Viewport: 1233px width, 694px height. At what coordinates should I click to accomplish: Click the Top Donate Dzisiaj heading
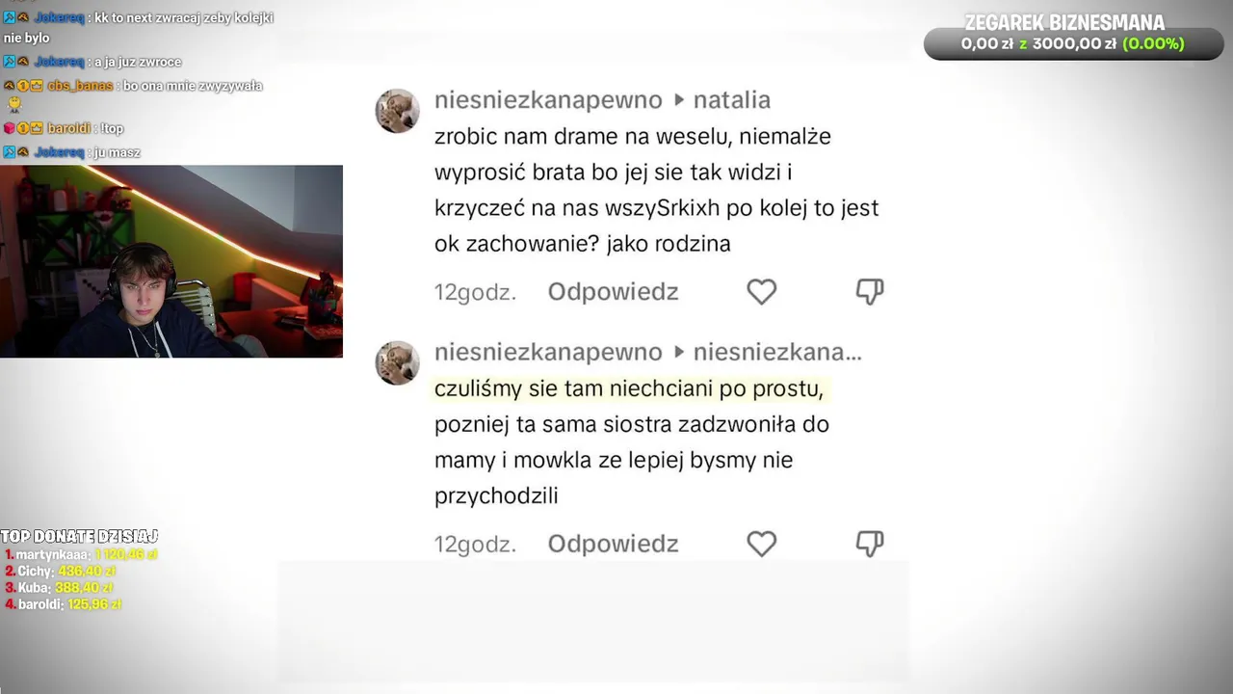pyautogui.click(x=79, y=536)
